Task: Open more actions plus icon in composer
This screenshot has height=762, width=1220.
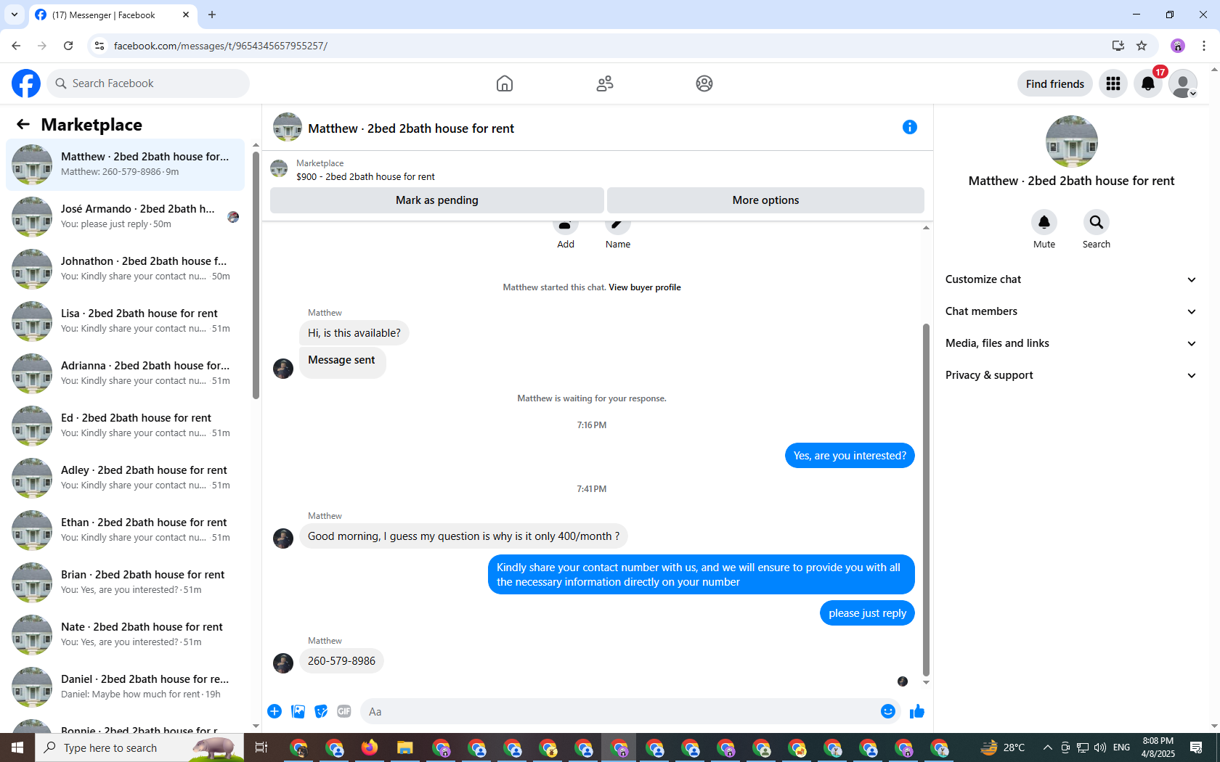Action: pyautogui.click(x=274, y=711)
